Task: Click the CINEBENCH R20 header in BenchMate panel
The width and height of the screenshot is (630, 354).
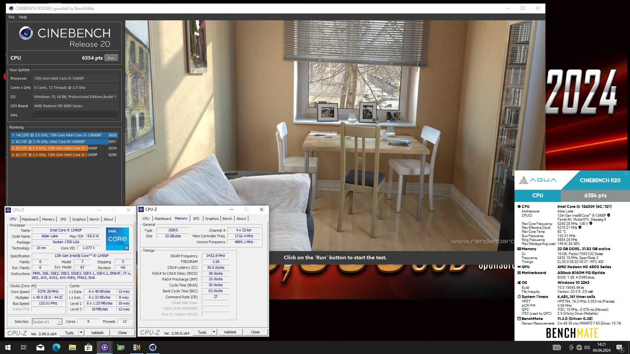Action: tap(600, 180)
